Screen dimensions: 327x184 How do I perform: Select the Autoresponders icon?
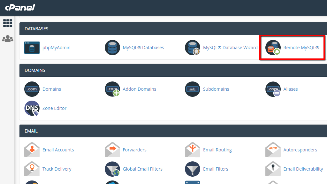point(273,149)
